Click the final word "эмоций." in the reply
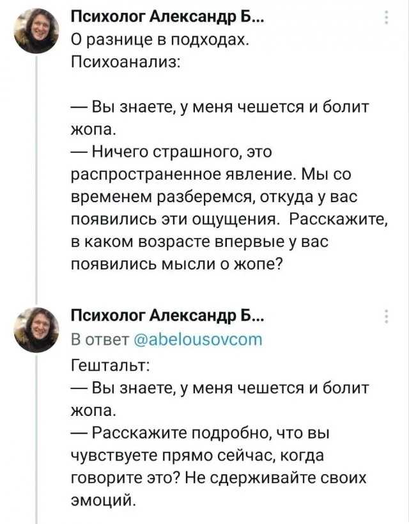This screenshot has width=409, height=524. [104, 498]
